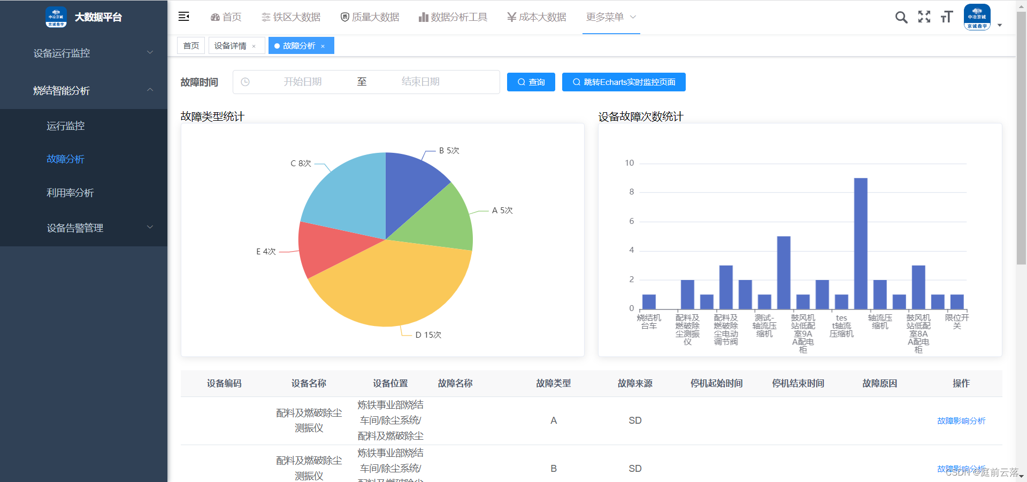Collapse 烧结智能分析 sidebar group
The image size is (1027, 482).
[83, 90]
